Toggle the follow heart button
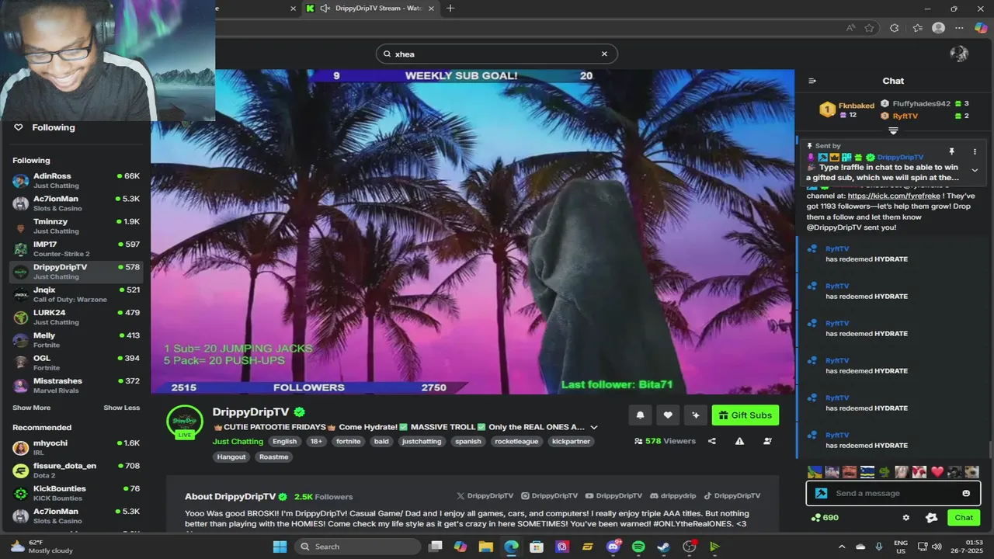The image size is (994, 559). (668, 415)
